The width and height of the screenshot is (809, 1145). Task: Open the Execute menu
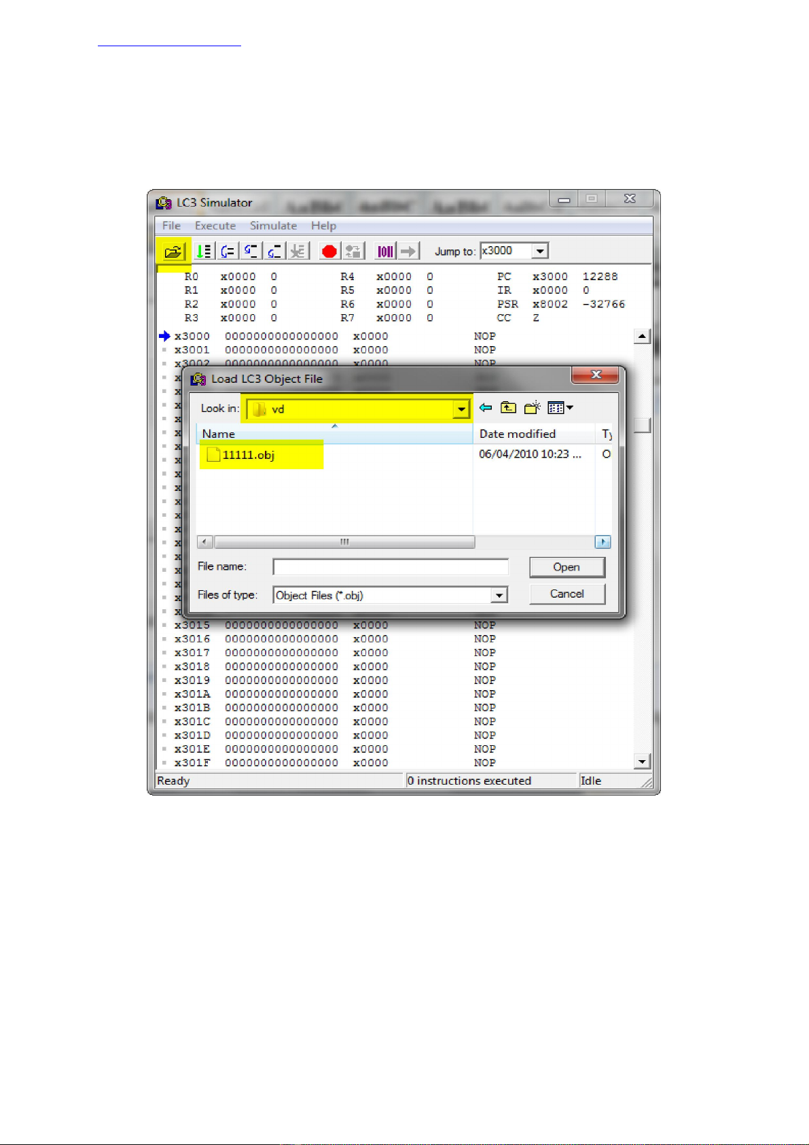(x=215, y=226)
